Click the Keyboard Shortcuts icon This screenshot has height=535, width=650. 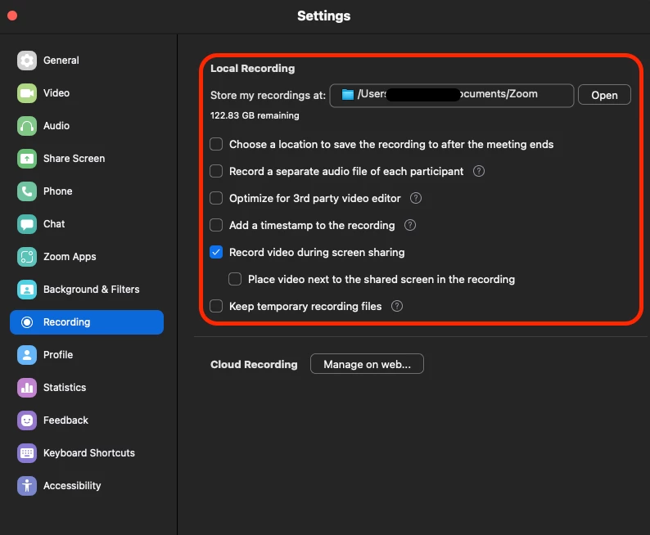(x=27, y=453)
